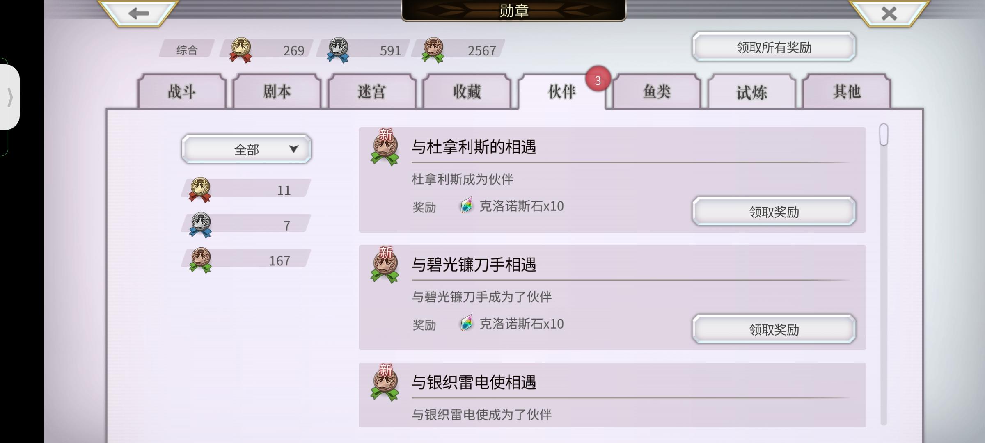Claim reward for 与碧光镰刀手相遇

(774, 329)
